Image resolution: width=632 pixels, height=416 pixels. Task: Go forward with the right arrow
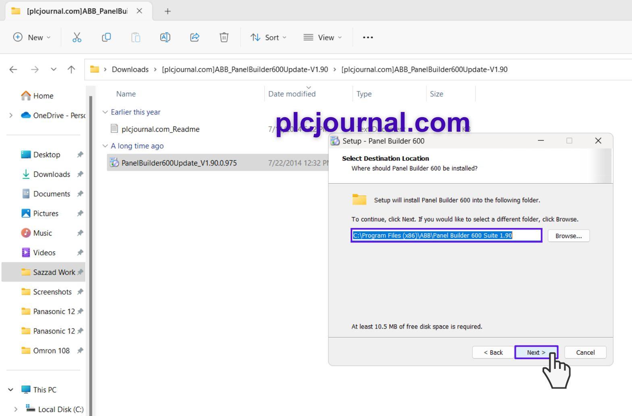[35, 69]
